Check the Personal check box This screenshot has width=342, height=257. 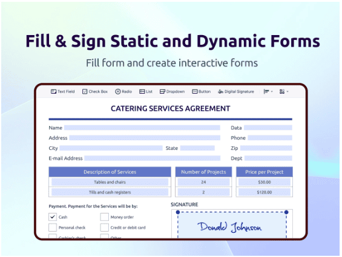(53, 227)
